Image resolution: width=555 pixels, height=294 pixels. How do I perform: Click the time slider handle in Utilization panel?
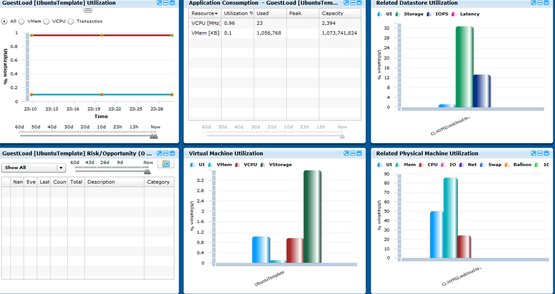click(x=153, y=136)
